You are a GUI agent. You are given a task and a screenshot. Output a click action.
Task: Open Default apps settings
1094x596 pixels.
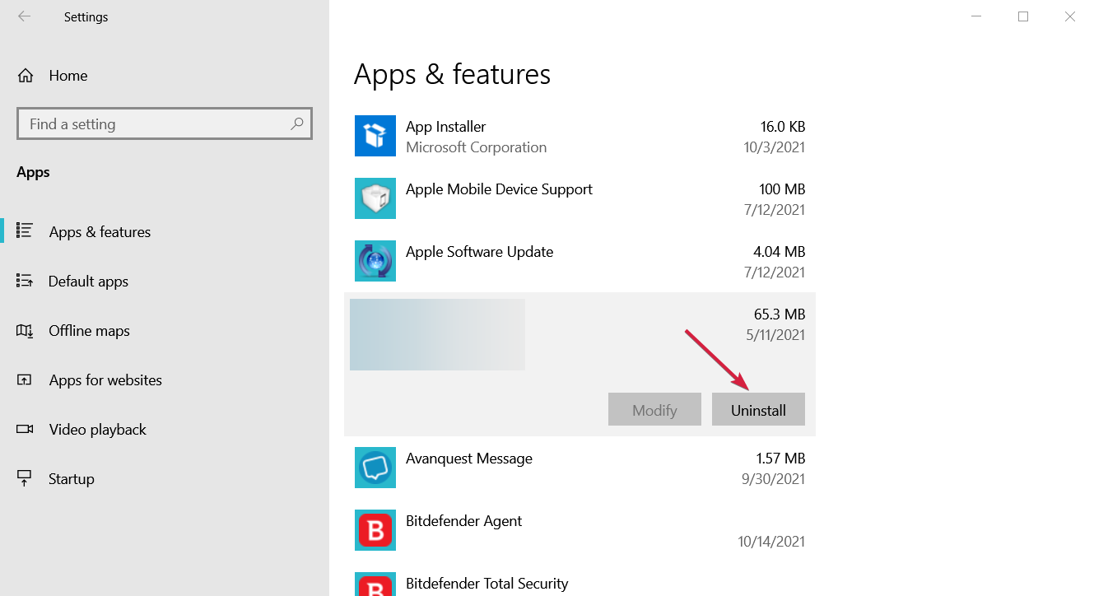pos(88,281)
